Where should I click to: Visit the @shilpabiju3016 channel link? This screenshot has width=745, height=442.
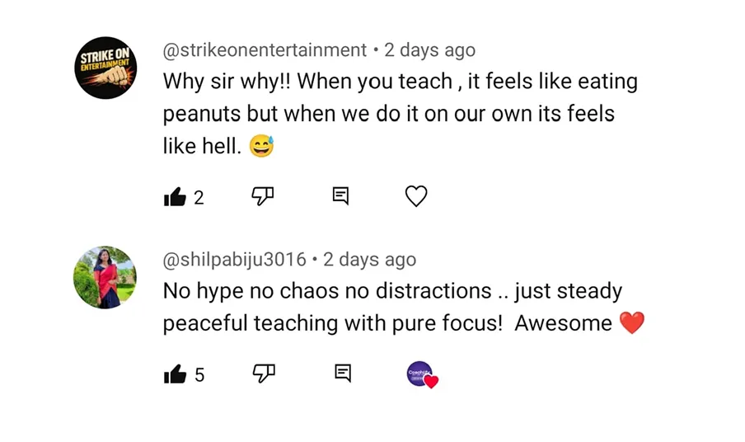coord(234,260)
